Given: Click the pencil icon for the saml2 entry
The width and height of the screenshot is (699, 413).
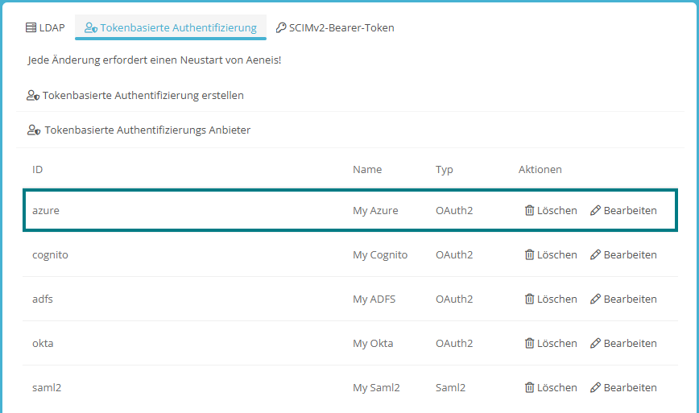Looking at the screenshot, I should pyautogui.click(x=595, y=388).
